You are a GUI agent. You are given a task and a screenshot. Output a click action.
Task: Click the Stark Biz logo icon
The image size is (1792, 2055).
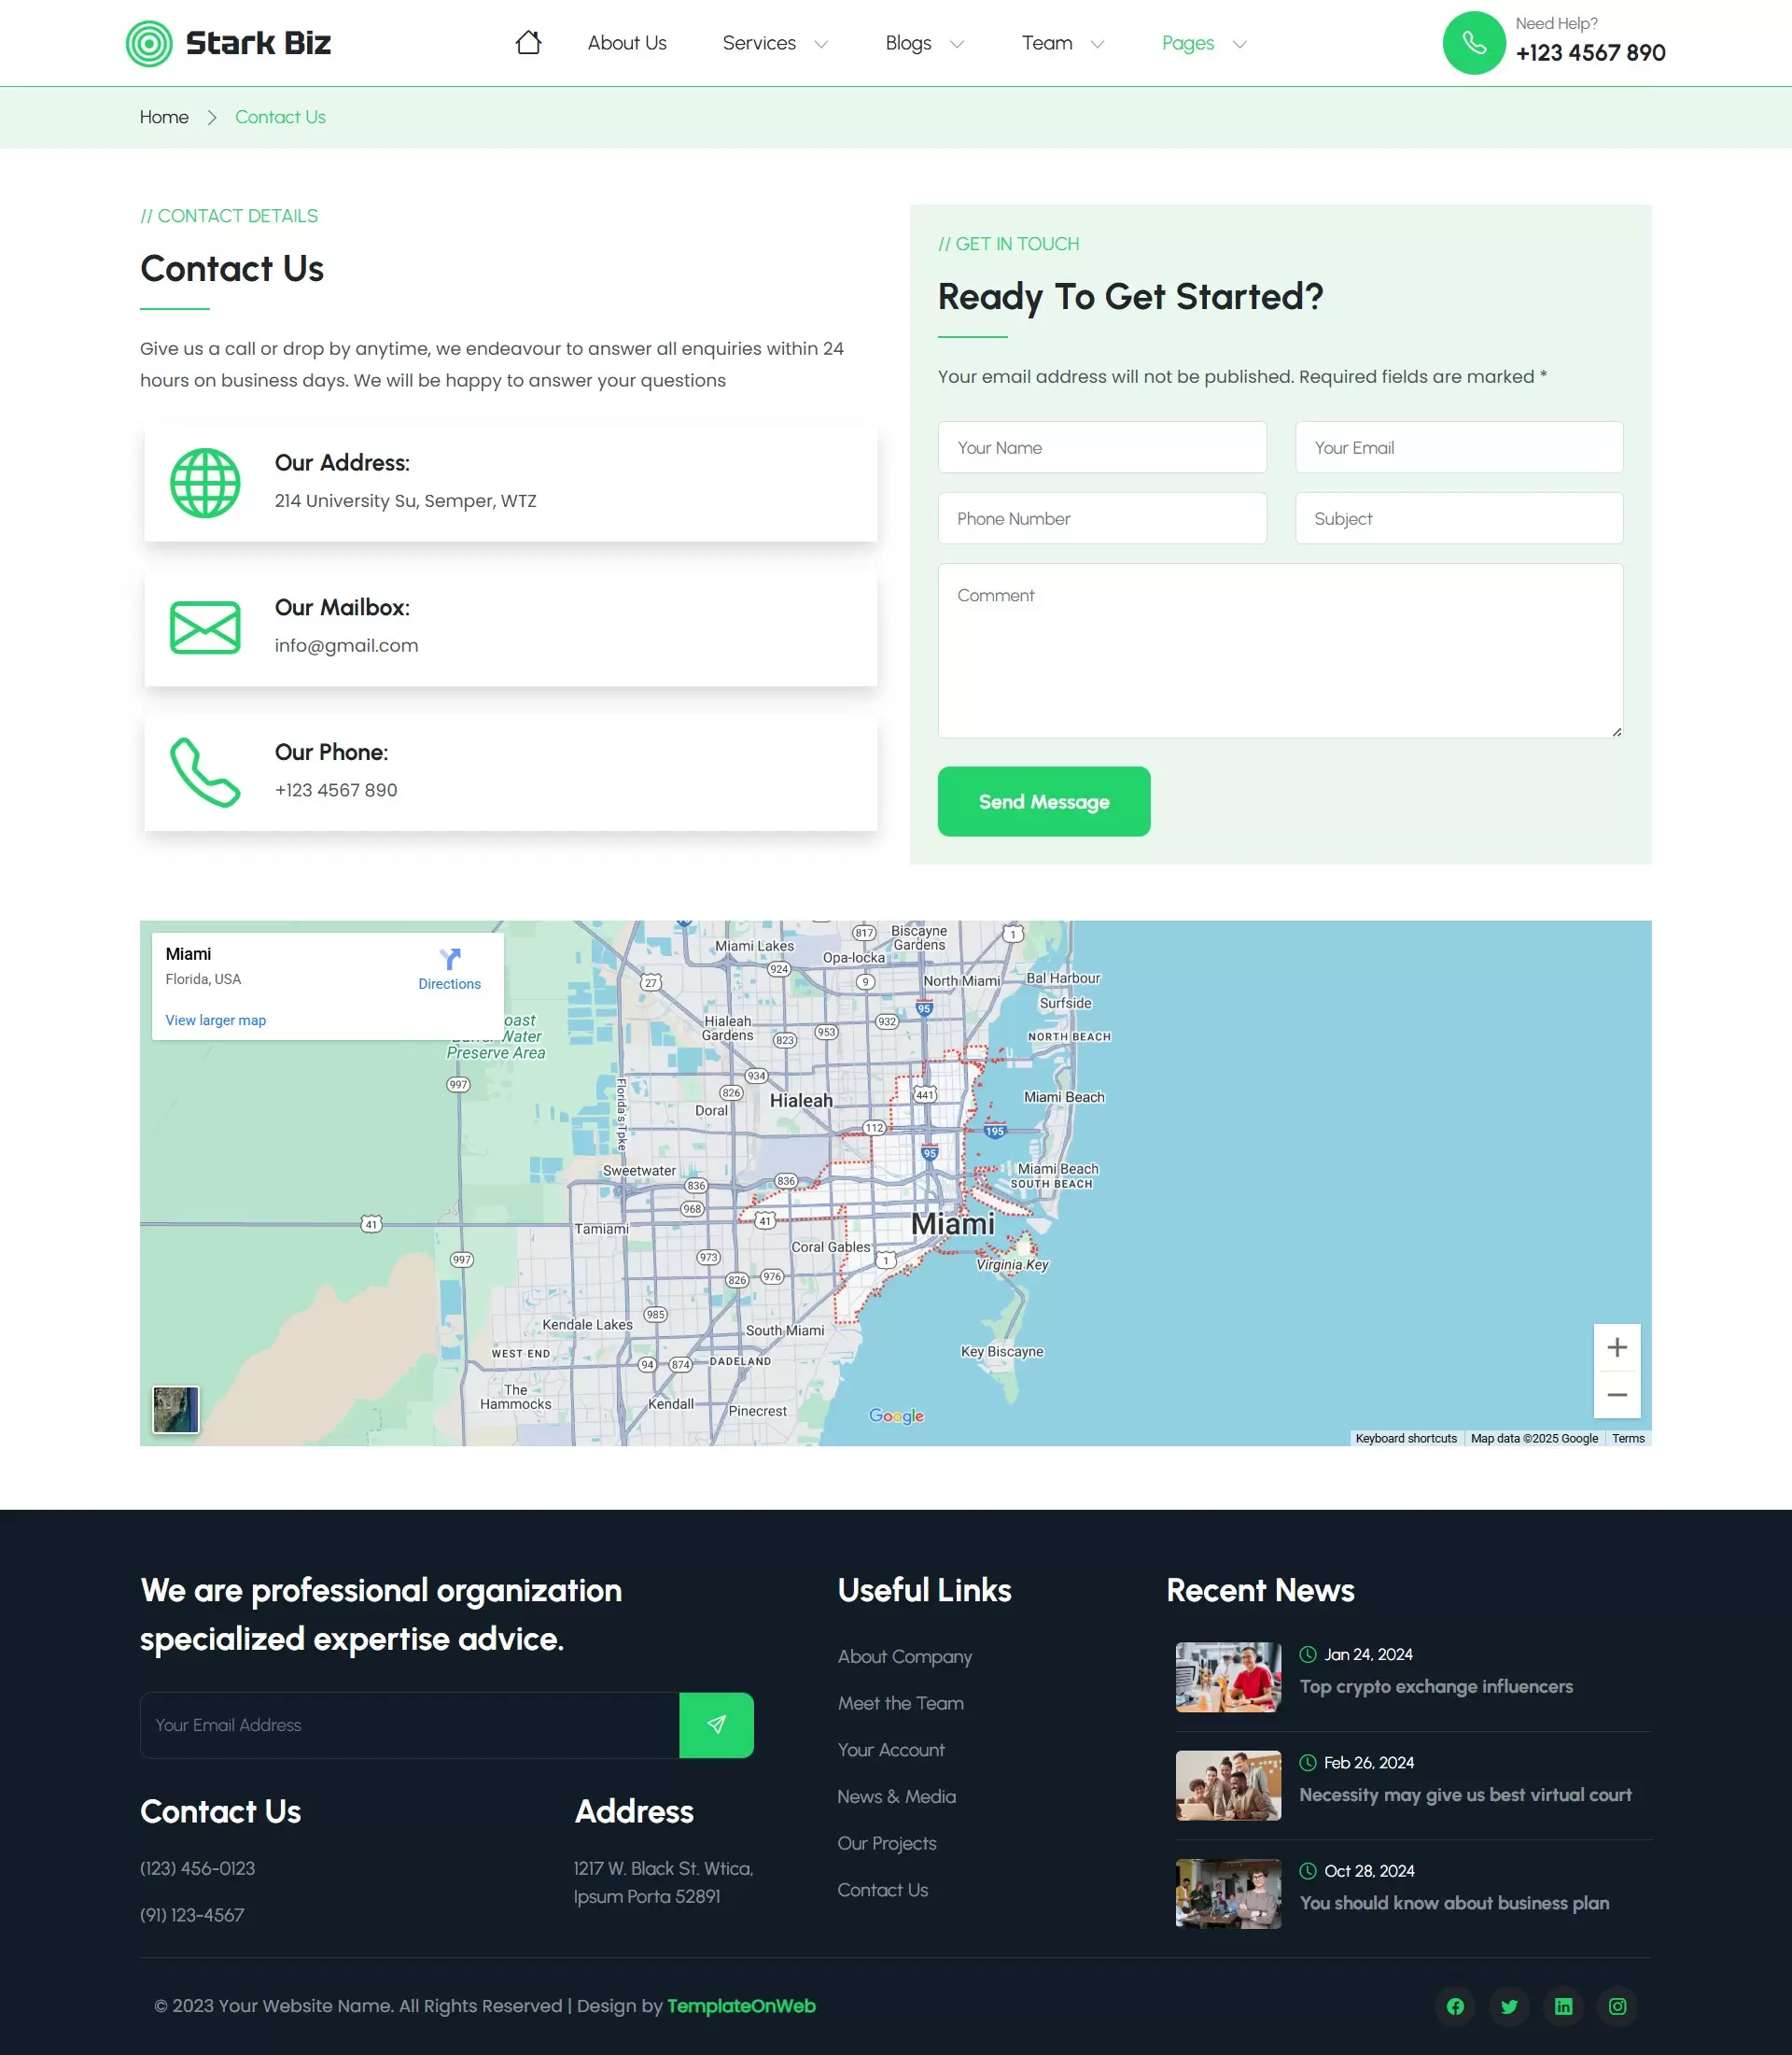148,42
